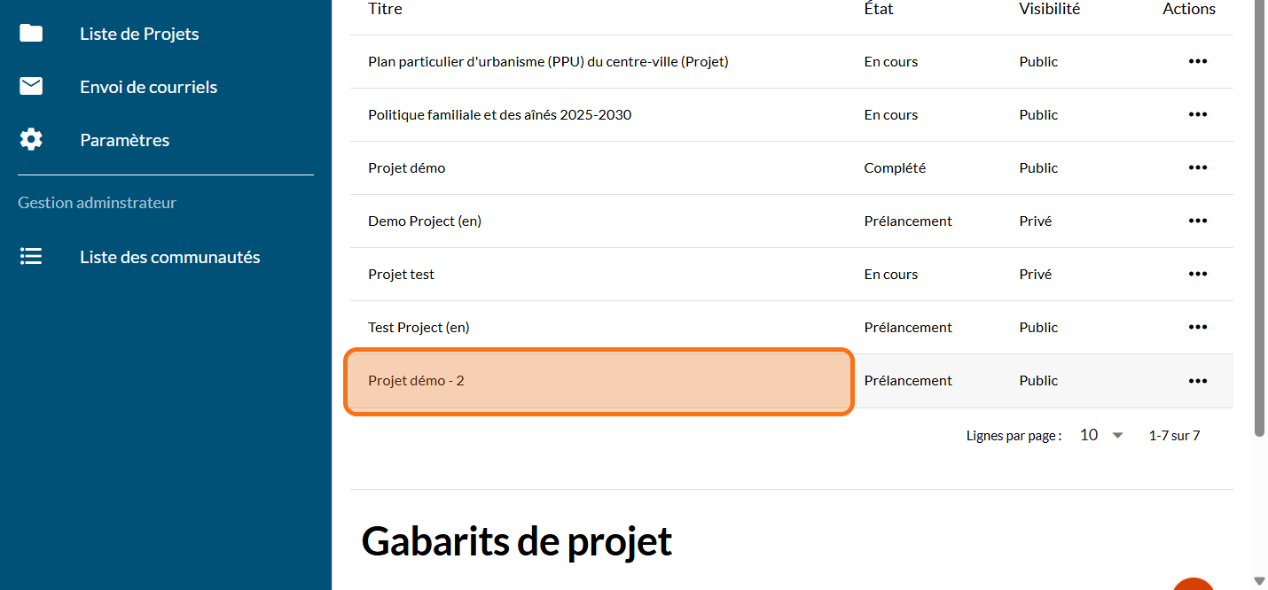The height and width of the screenshot is (590, 1268).
Task: Open actions menu for Test Project (en)
Action: click(x=1197, y=328)
